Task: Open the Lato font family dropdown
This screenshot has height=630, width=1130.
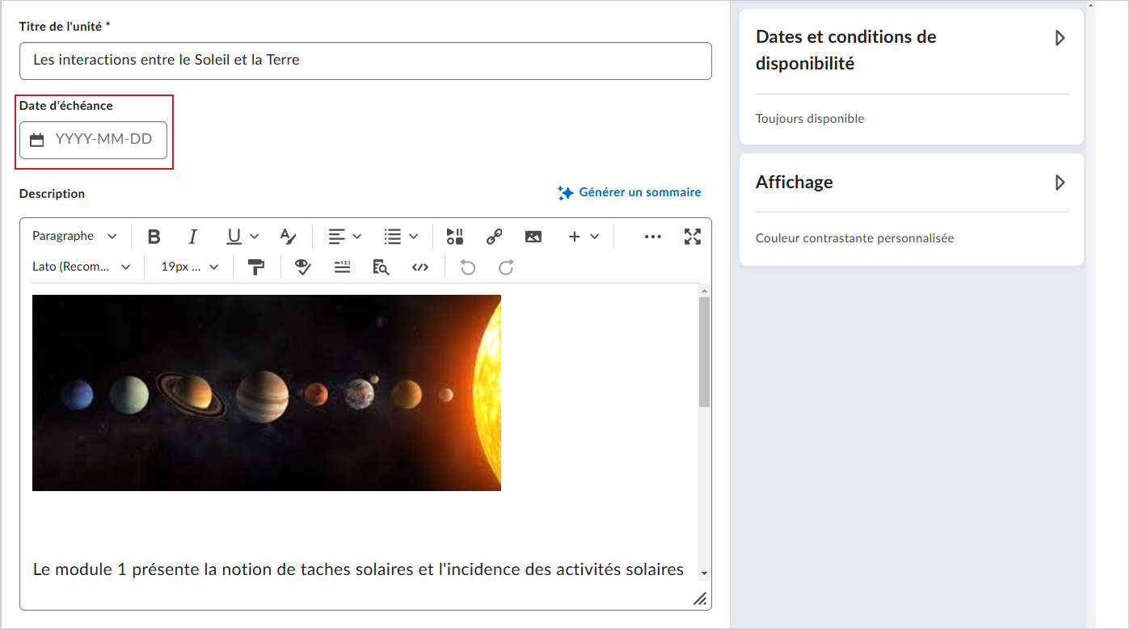Action: (x=81, y=267)
